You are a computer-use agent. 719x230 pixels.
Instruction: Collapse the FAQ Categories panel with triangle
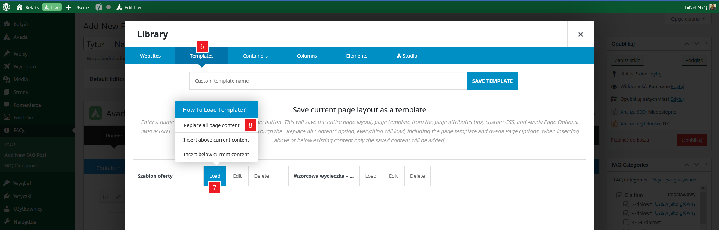(706, 165)
